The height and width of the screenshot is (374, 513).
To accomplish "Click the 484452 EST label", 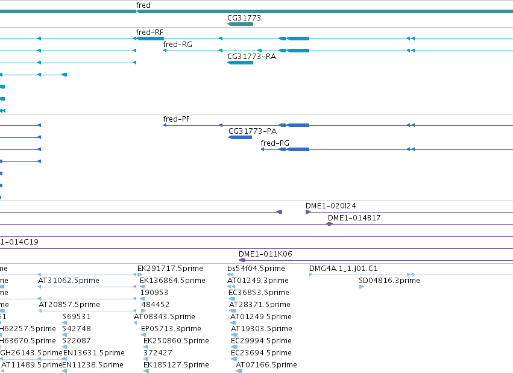I will tap(156, 305).
